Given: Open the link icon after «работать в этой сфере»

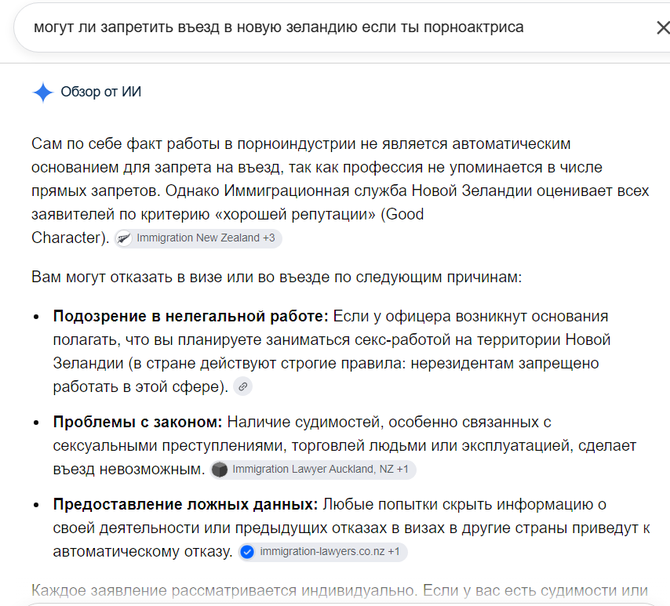Looking at the screenshot, I should click(x=242, y=387).
